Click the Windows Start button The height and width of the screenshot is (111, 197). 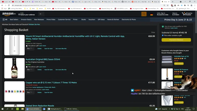[3, 109]
